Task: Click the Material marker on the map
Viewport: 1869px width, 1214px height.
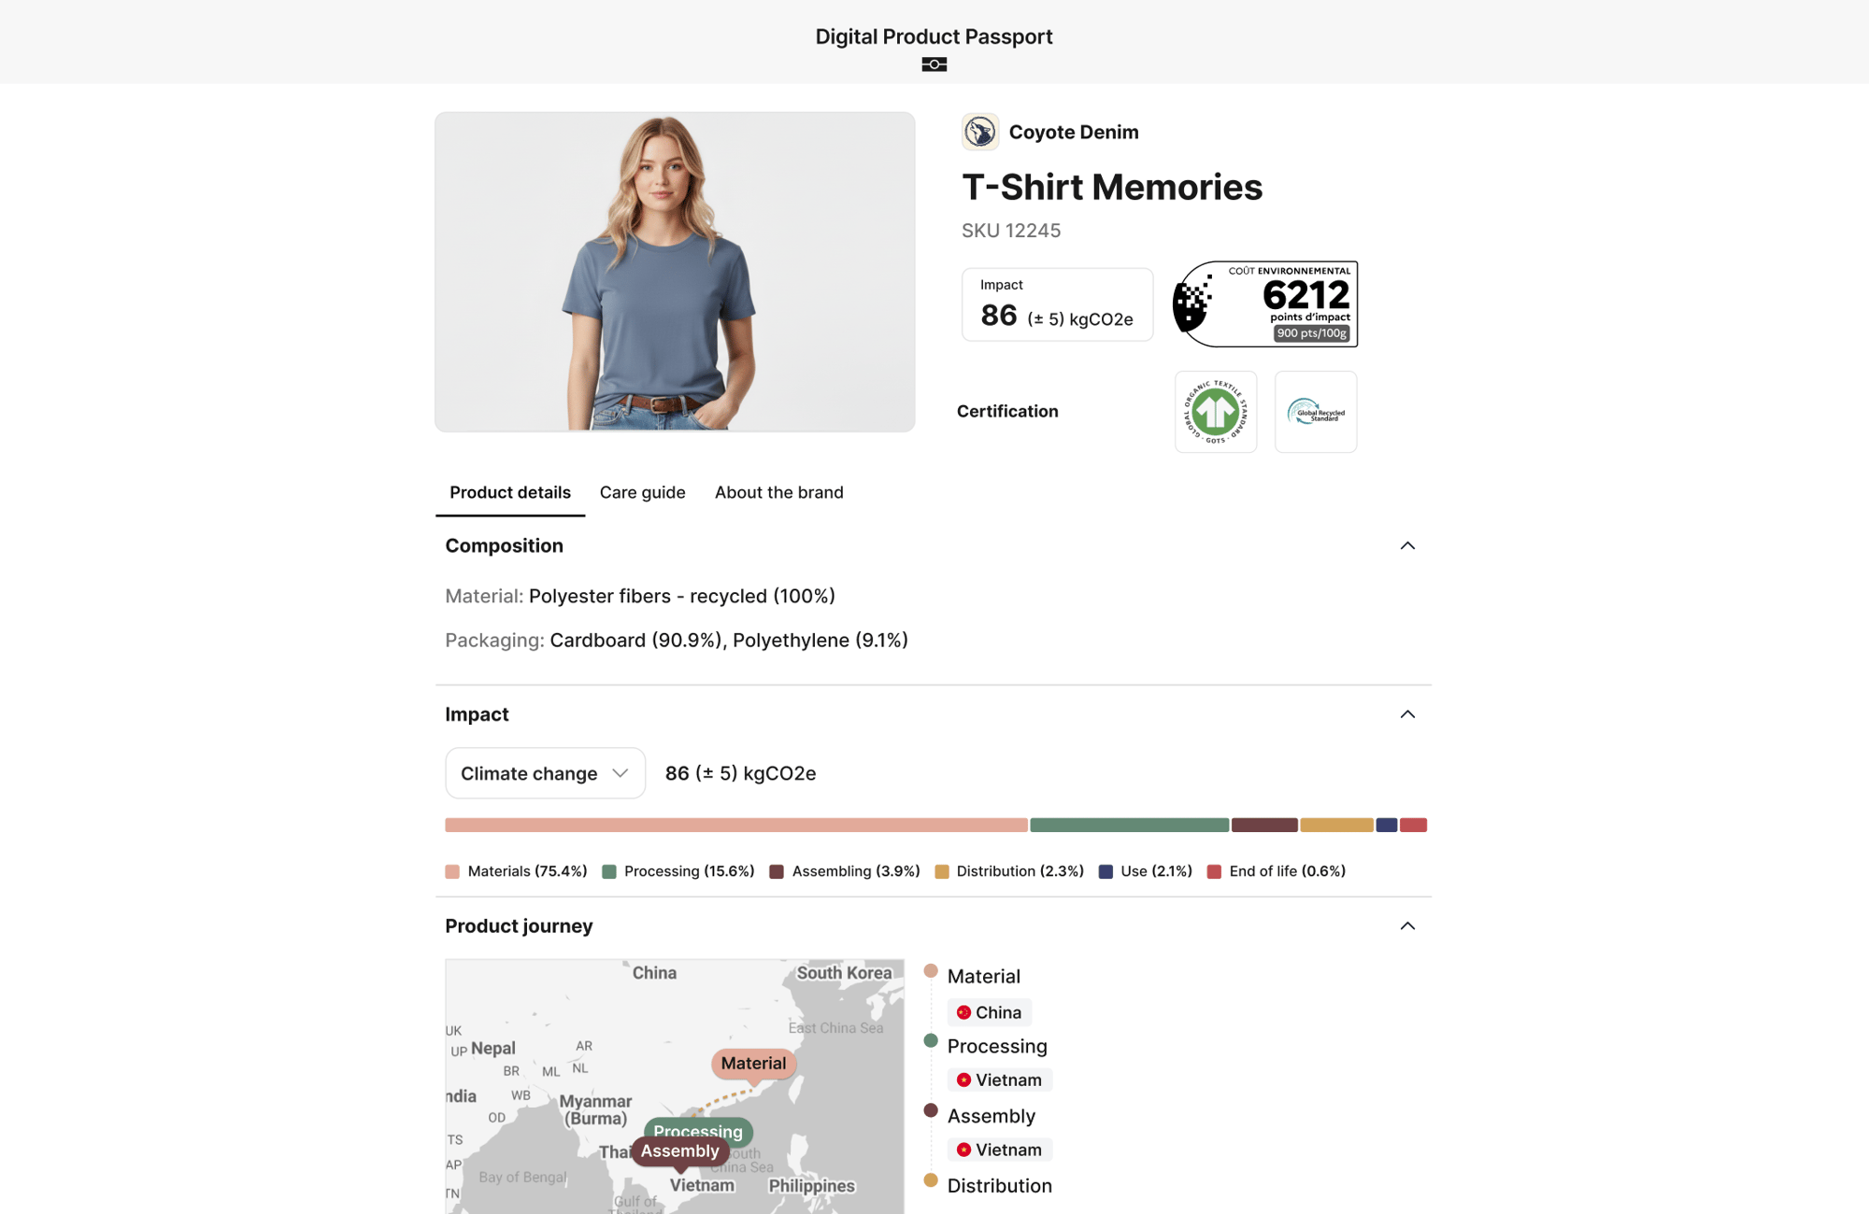Action: tap(753, 1064)
